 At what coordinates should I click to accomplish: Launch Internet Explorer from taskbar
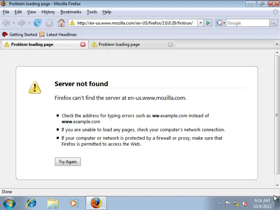tap(31, 203)
